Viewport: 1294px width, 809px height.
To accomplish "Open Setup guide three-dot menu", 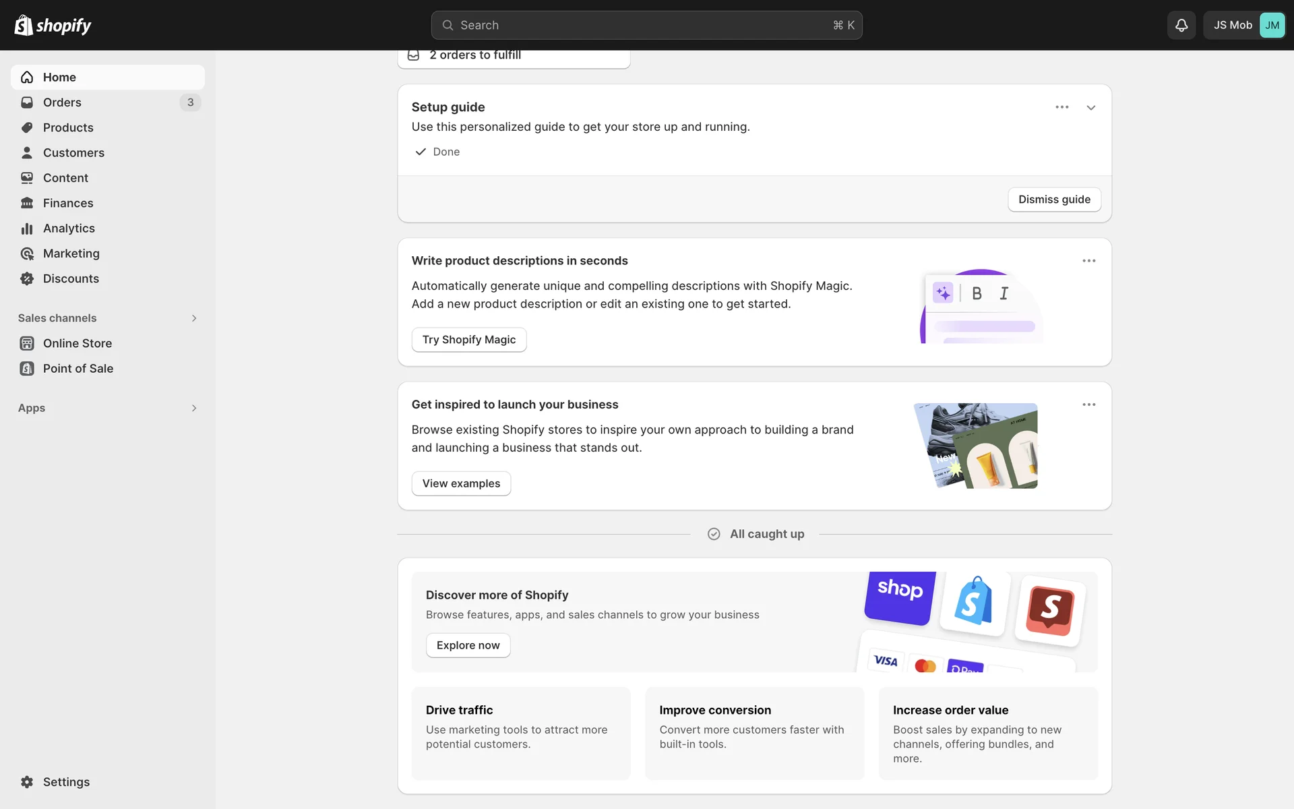I will pos(1061,107).
